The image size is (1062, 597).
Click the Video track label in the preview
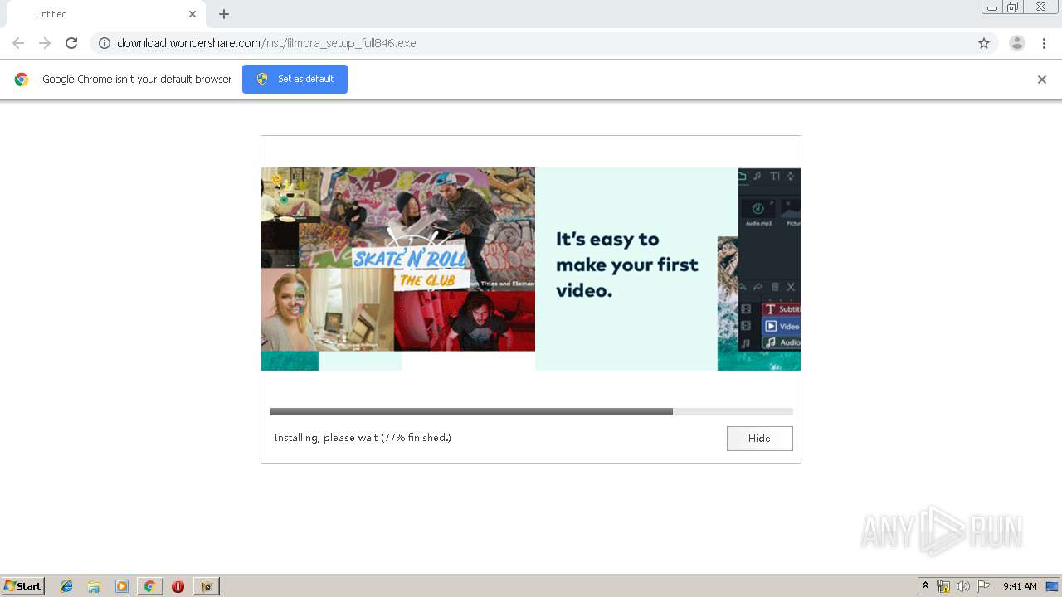[782, 326]
